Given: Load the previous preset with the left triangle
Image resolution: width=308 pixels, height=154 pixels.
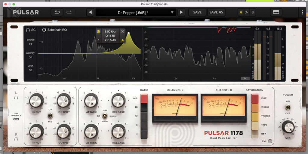Looking at the screenshot, I should click(90, 12).
